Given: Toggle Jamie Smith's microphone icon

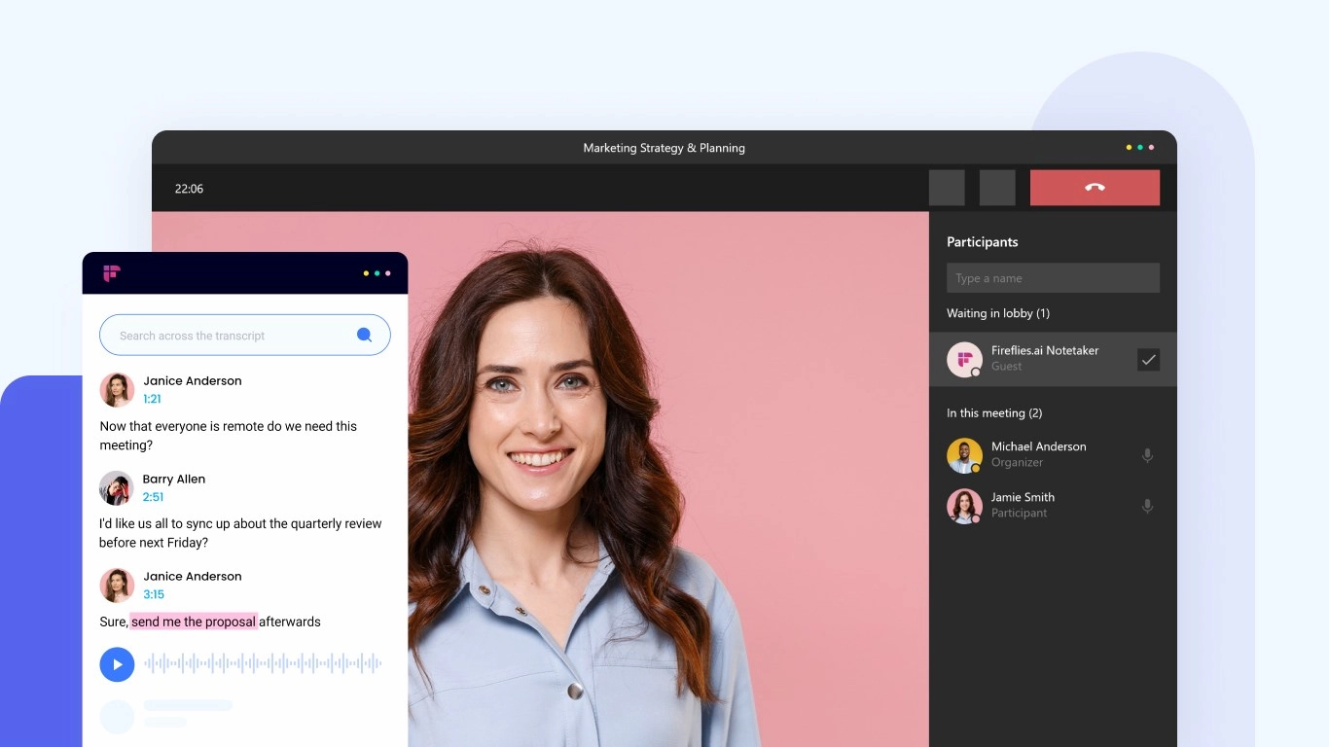Looking at the screenshot, I should pos(1147,506).
